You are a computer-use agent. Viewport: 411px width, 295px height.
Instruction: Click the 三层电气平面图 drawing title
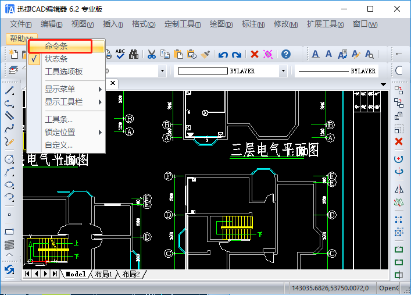(274, 150)
